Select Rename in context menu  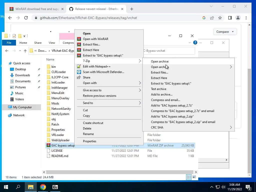(x=109, y=134)
